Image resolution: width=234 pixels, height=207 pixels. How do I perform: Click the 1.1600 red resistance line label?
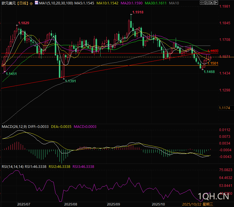tap(213, 51)
